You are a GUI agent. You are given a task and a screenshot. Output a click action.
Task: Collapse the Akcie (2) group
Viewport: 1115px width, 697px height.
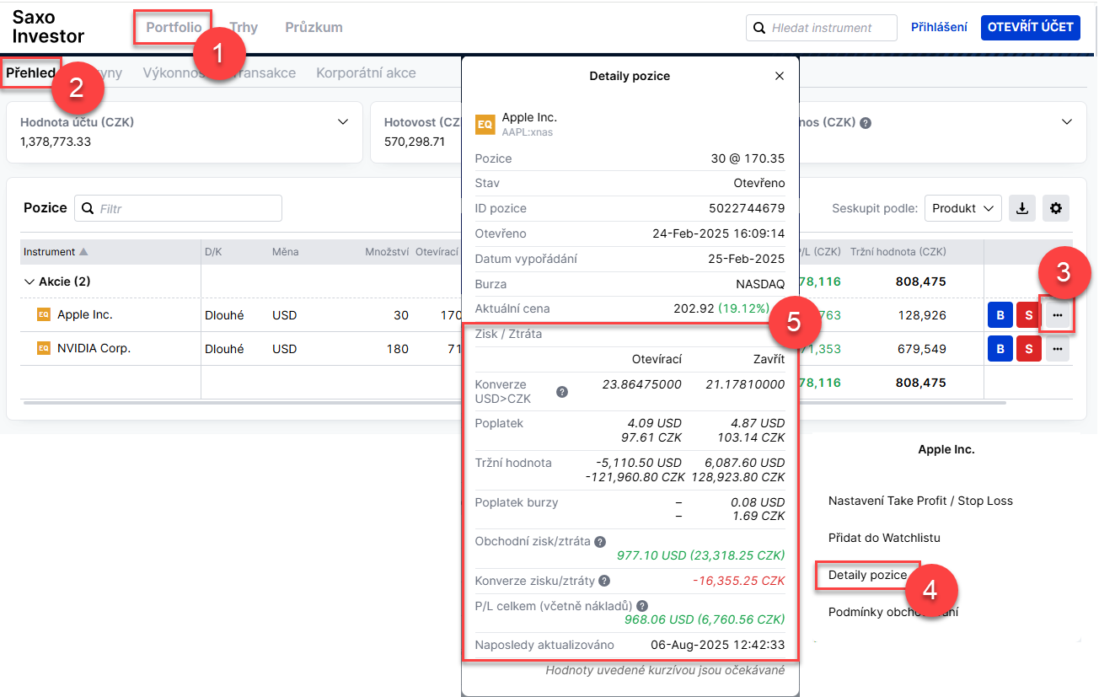[x=29, y=281]
